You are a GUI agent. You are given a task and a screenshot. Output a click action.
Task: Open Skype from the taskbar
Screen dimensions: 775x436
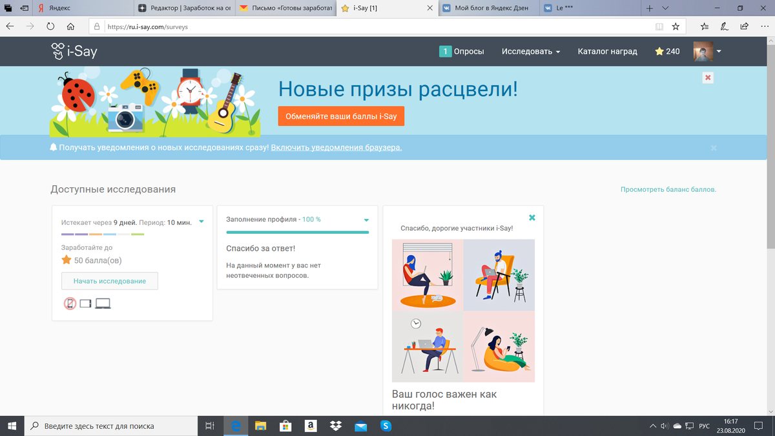click(x=386, y=426)
